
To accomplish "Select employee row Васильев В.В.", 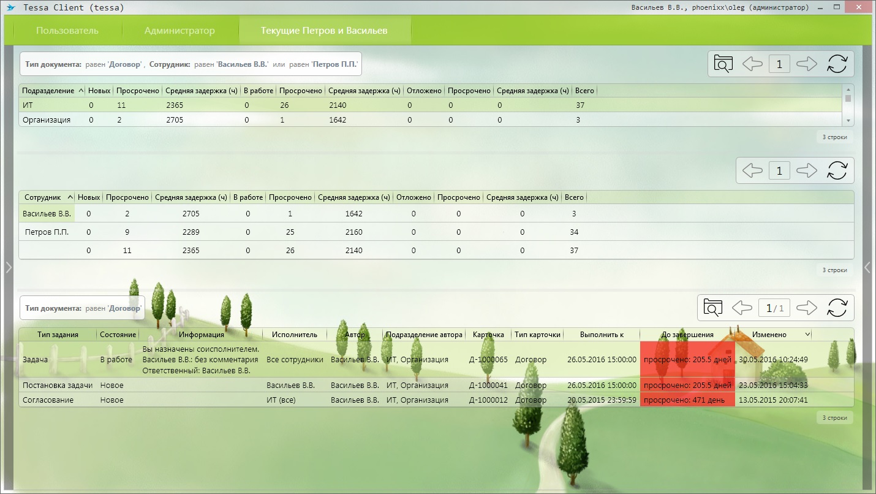I will coord(436,214).
